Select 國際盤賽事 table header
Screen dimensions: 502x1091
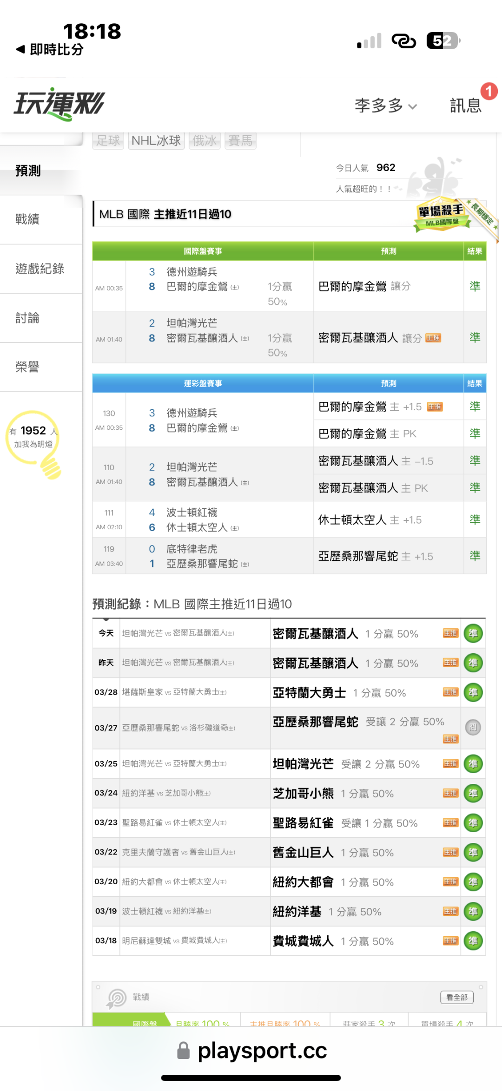tap(203, 251)
